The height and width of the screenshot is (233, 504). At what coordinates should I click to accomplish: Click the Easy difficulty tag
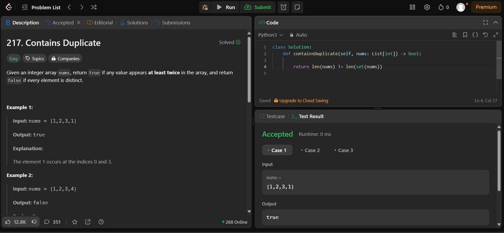tap(14, 59)
